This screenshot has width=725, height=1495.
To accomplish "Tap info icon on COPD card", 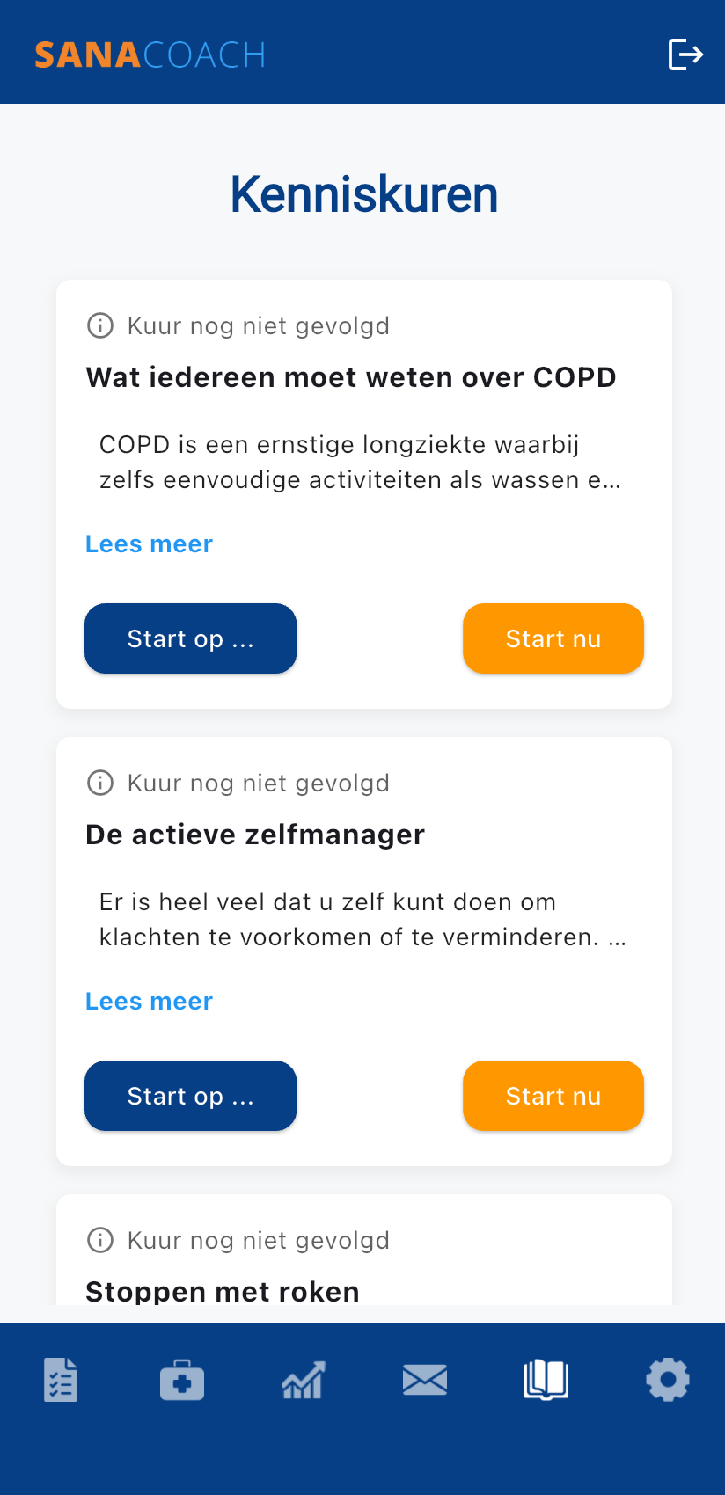I will point(100,325).
